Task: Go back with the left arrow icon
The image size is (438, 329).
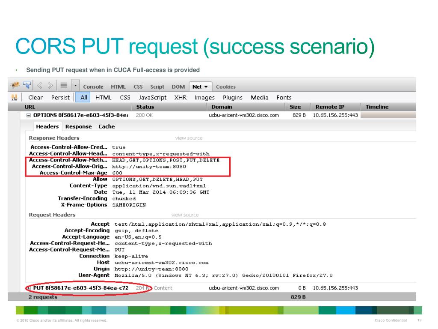Action: pos(40,85)
